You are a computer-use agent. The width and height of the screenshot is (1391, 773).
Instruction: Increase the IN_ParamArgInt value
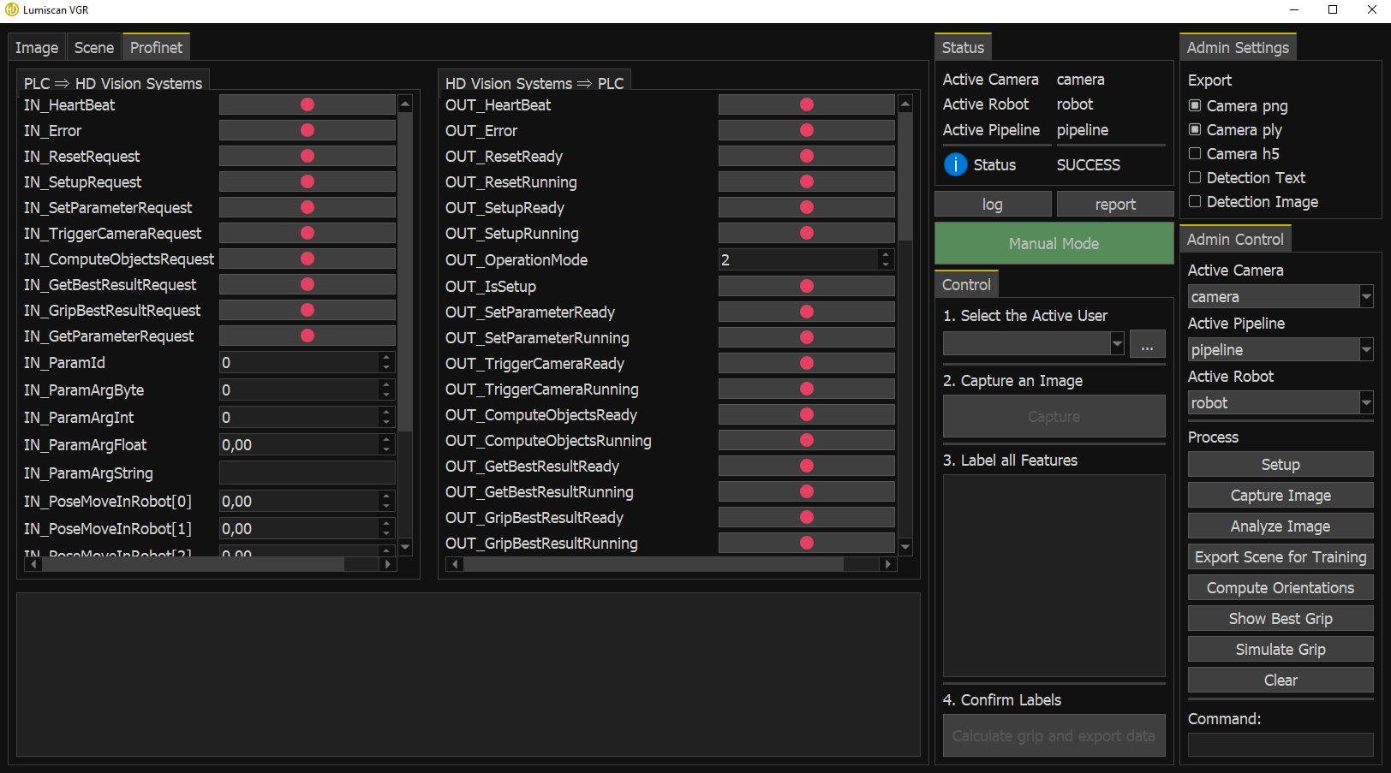click(x=386, y=413)
